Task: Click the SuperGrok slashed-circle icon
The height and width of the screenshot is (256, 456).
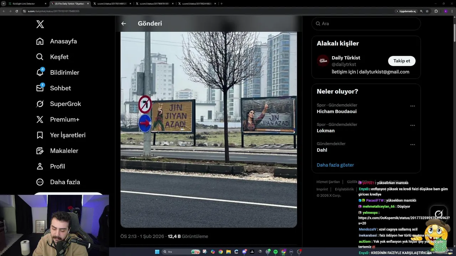Action: 40,104
